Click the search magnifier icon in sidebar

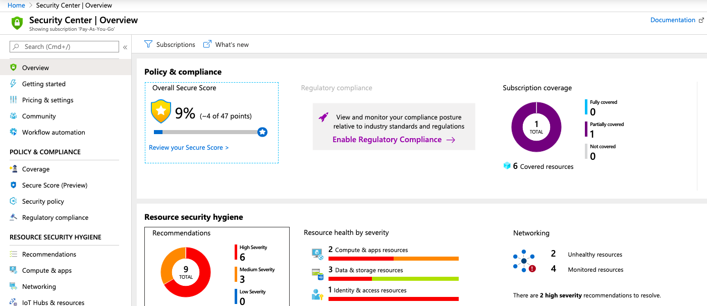[x=17, y=47]
